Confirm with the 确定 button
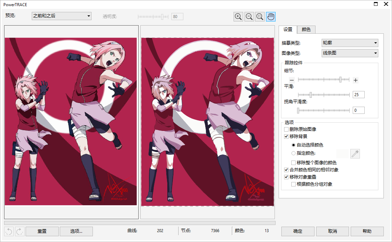Image resolution: width=392 pixels, height=242 pixels. (x=298, y=231)
